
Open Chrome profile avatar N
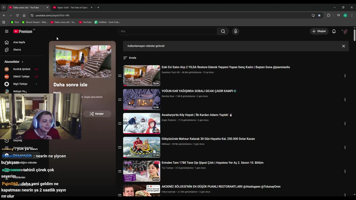345,15
